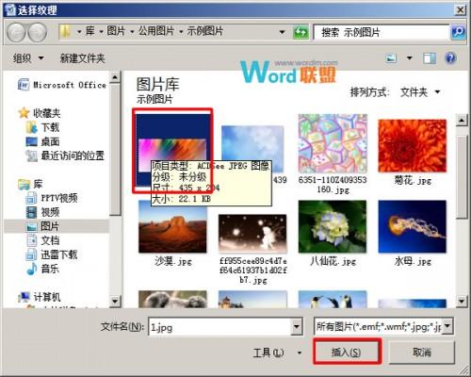Screen dimensions: 471x377
Task: Click the change view icon
Action: pyautogui.click(x=391, y=58)
